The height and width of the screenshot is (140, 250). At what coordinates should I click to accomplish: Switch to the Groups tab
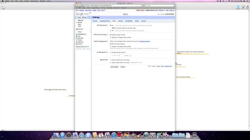point(120,21)
